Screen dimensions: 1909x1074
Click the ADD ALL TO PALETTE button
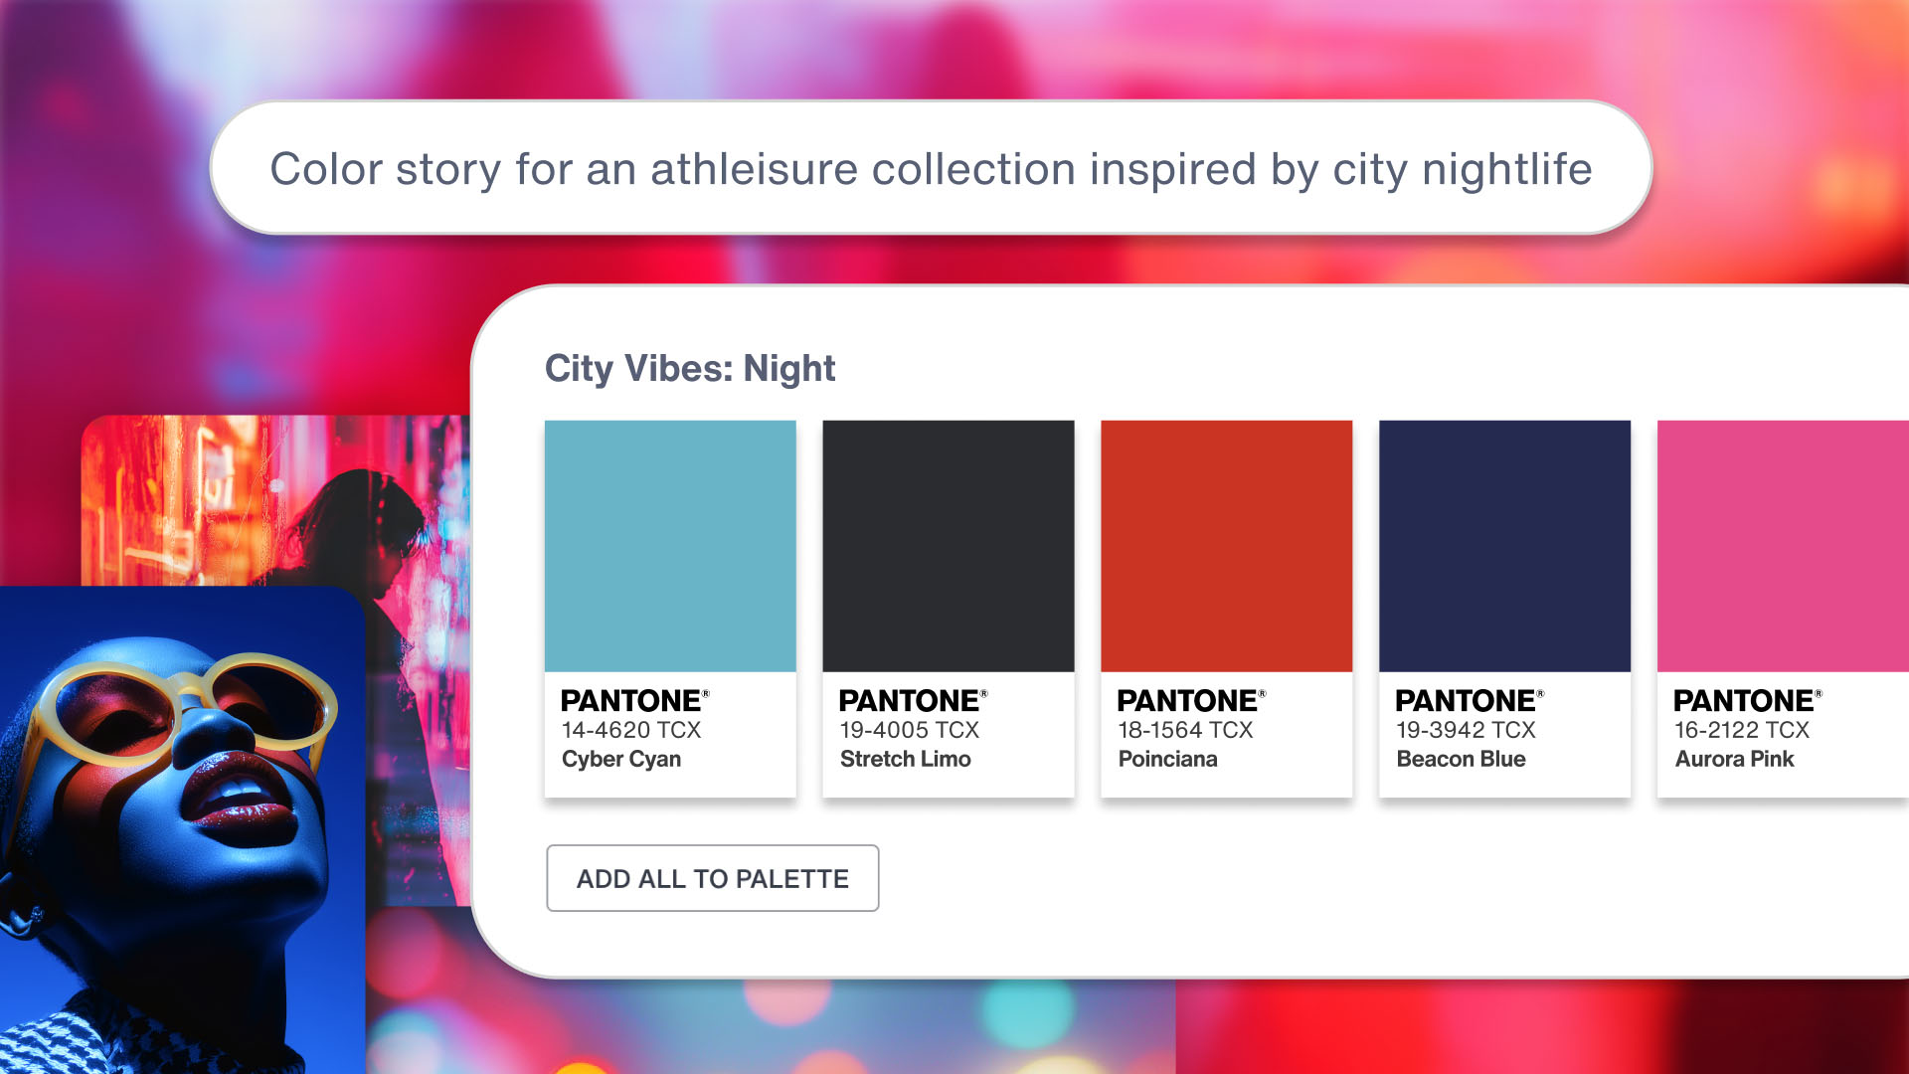[x=712, y=878]
